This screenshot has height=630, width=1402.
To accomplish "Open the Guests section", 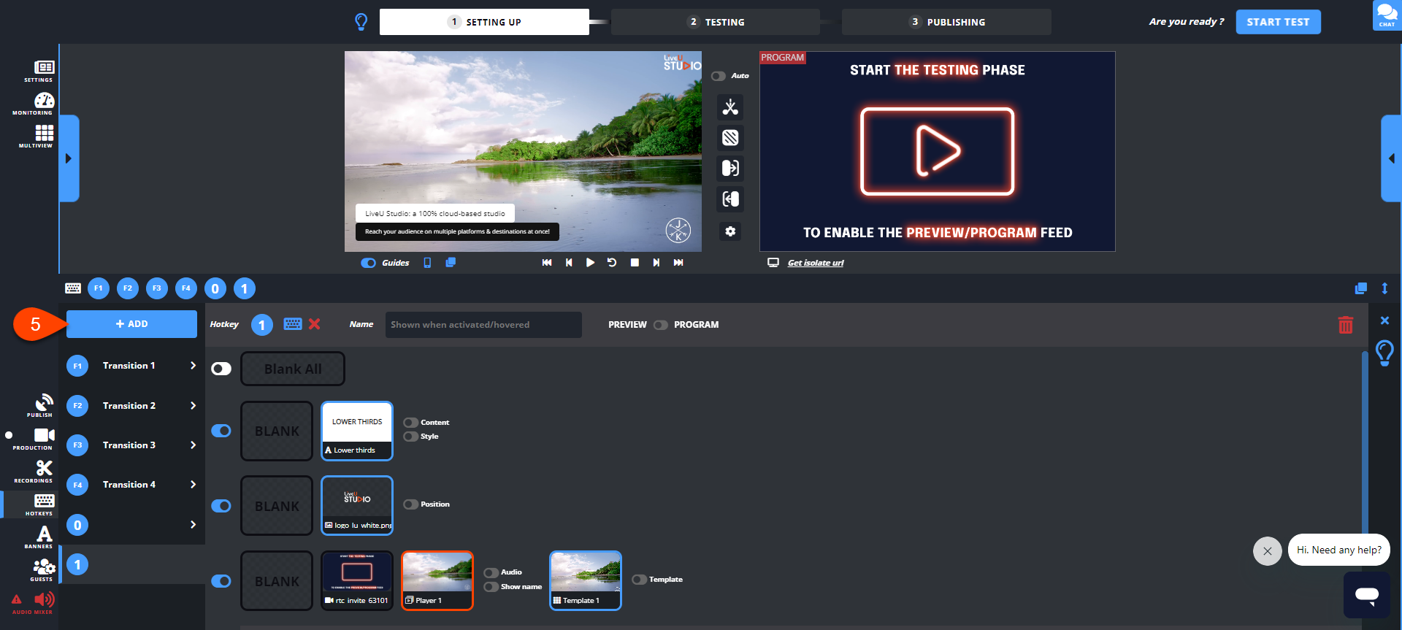I will point(43,569).
